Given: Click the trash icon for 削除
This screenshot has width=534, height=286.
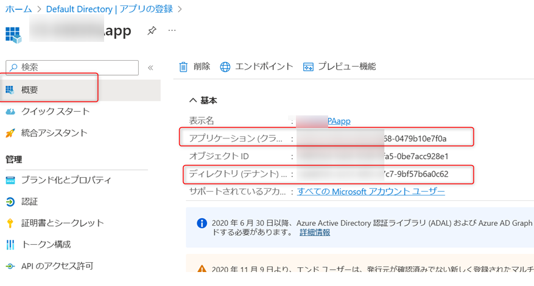Looking at the screenshot, I should pos(183,67).
